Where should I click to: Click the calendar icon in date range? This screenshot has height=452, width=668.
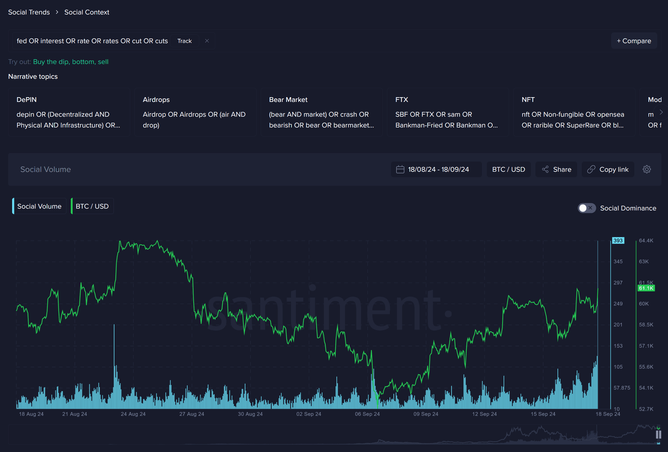pyautogui.click(x=400, y=169)
